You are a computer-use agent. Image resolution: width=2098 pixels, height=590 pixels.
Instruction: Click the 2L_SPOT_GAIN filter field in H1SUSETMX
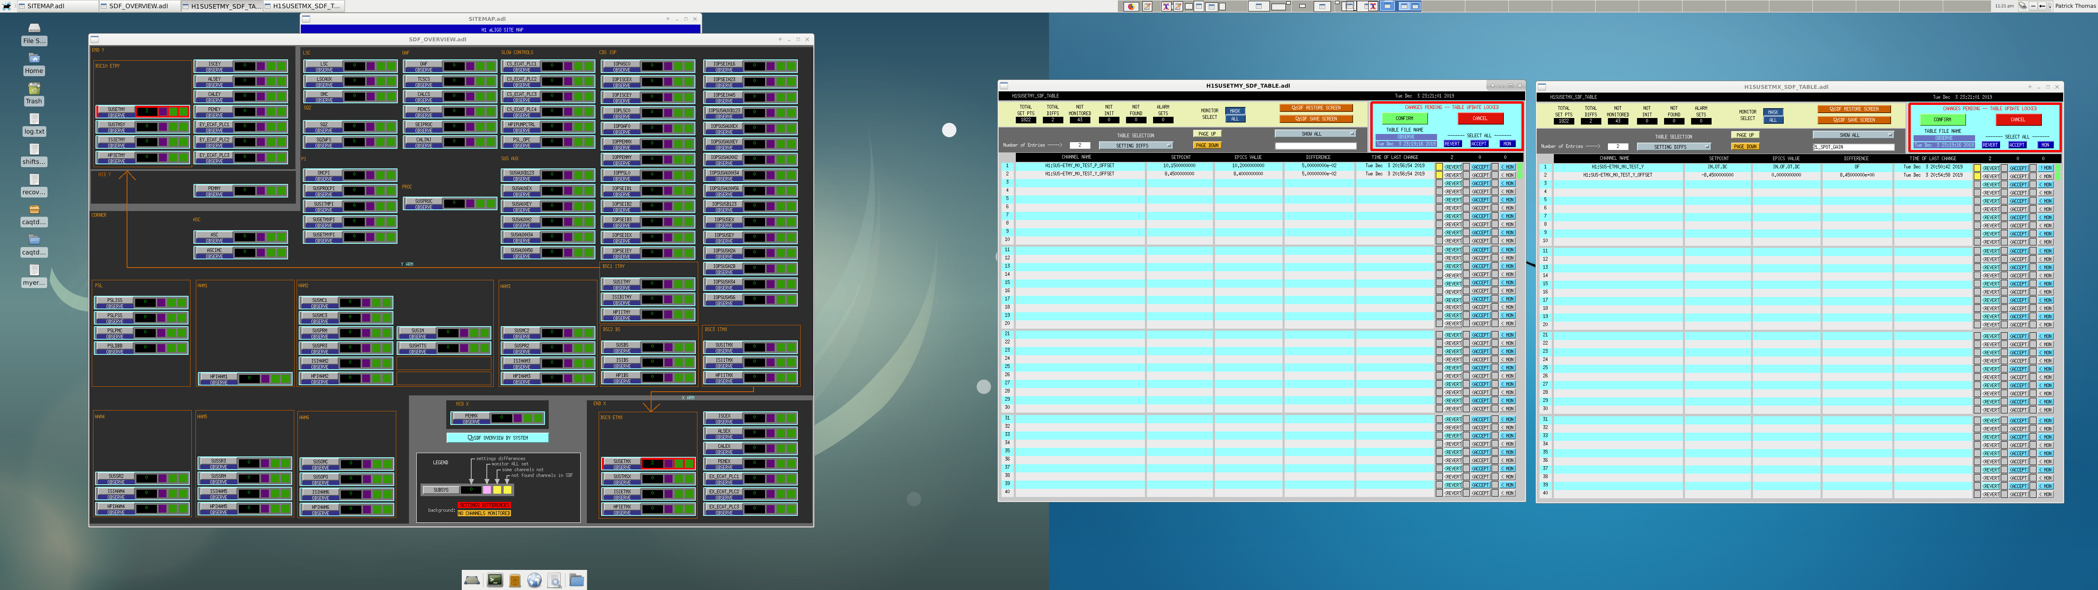click(1853, 147)
